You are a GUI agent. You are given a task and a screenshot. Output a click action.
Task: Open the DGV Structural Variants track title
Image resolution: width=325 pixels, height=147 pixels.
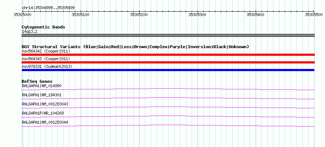point(135,47)
